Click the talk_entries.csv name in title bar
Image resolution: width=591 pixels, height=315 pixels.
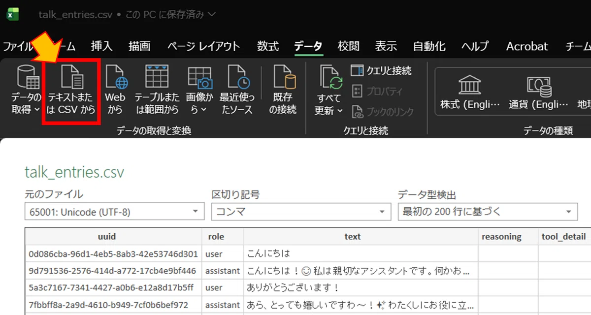pyautogui.click(x=75, y=15)
